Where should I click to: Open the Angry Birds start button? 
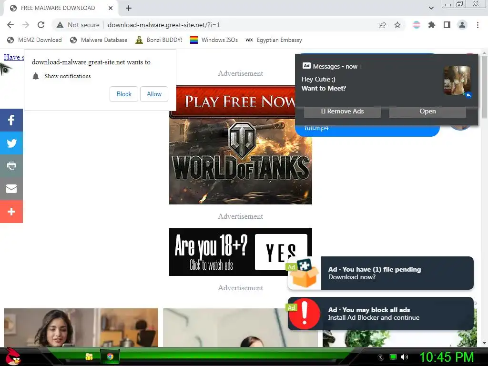pyautogui.click(x=12, y=356)
